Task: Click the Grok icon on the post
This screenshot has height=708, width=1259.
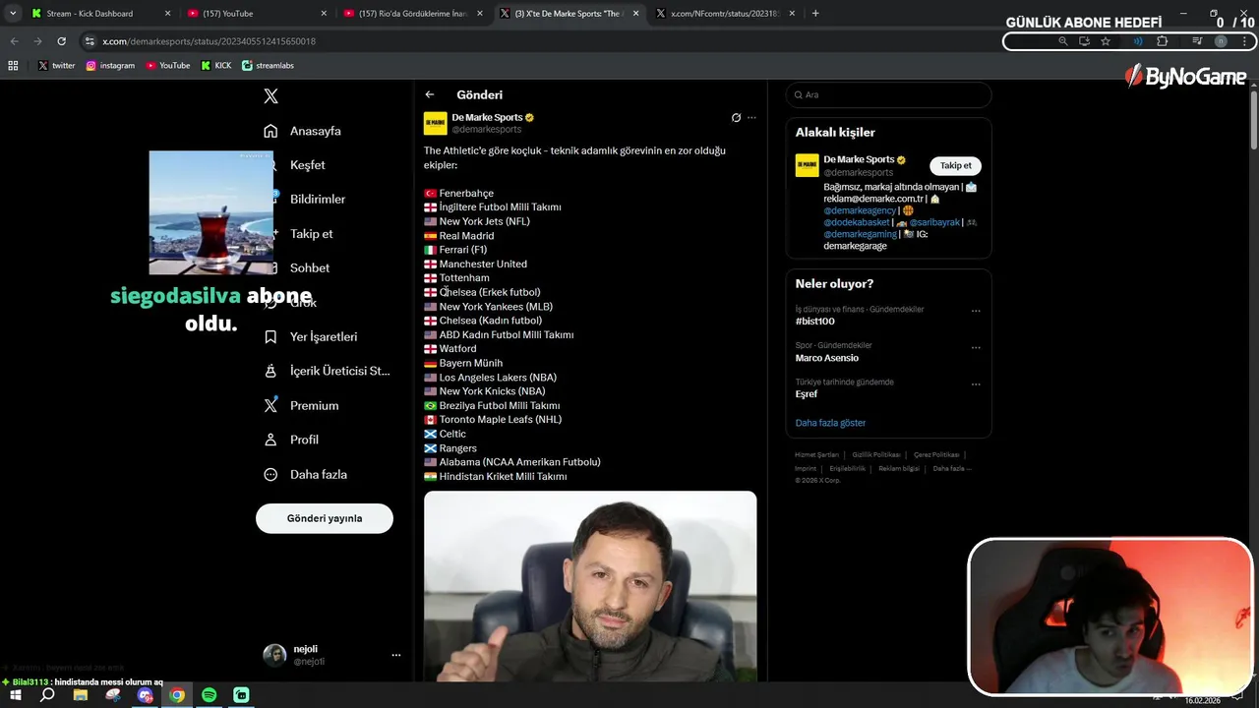Action: point(736,117)
